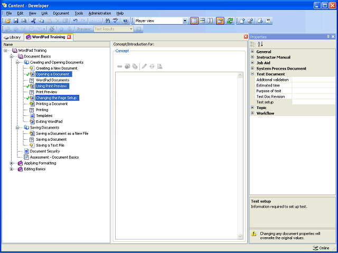The height and width of the screenshot is (253, 338).
Task: Click the Categorized icon in Properties pane
Action: click(253, 44)
